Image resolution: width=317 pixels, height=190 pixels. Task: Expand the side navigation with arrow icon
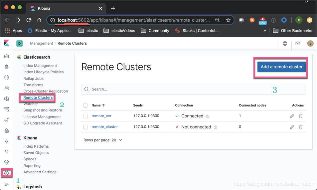point(6,184)
